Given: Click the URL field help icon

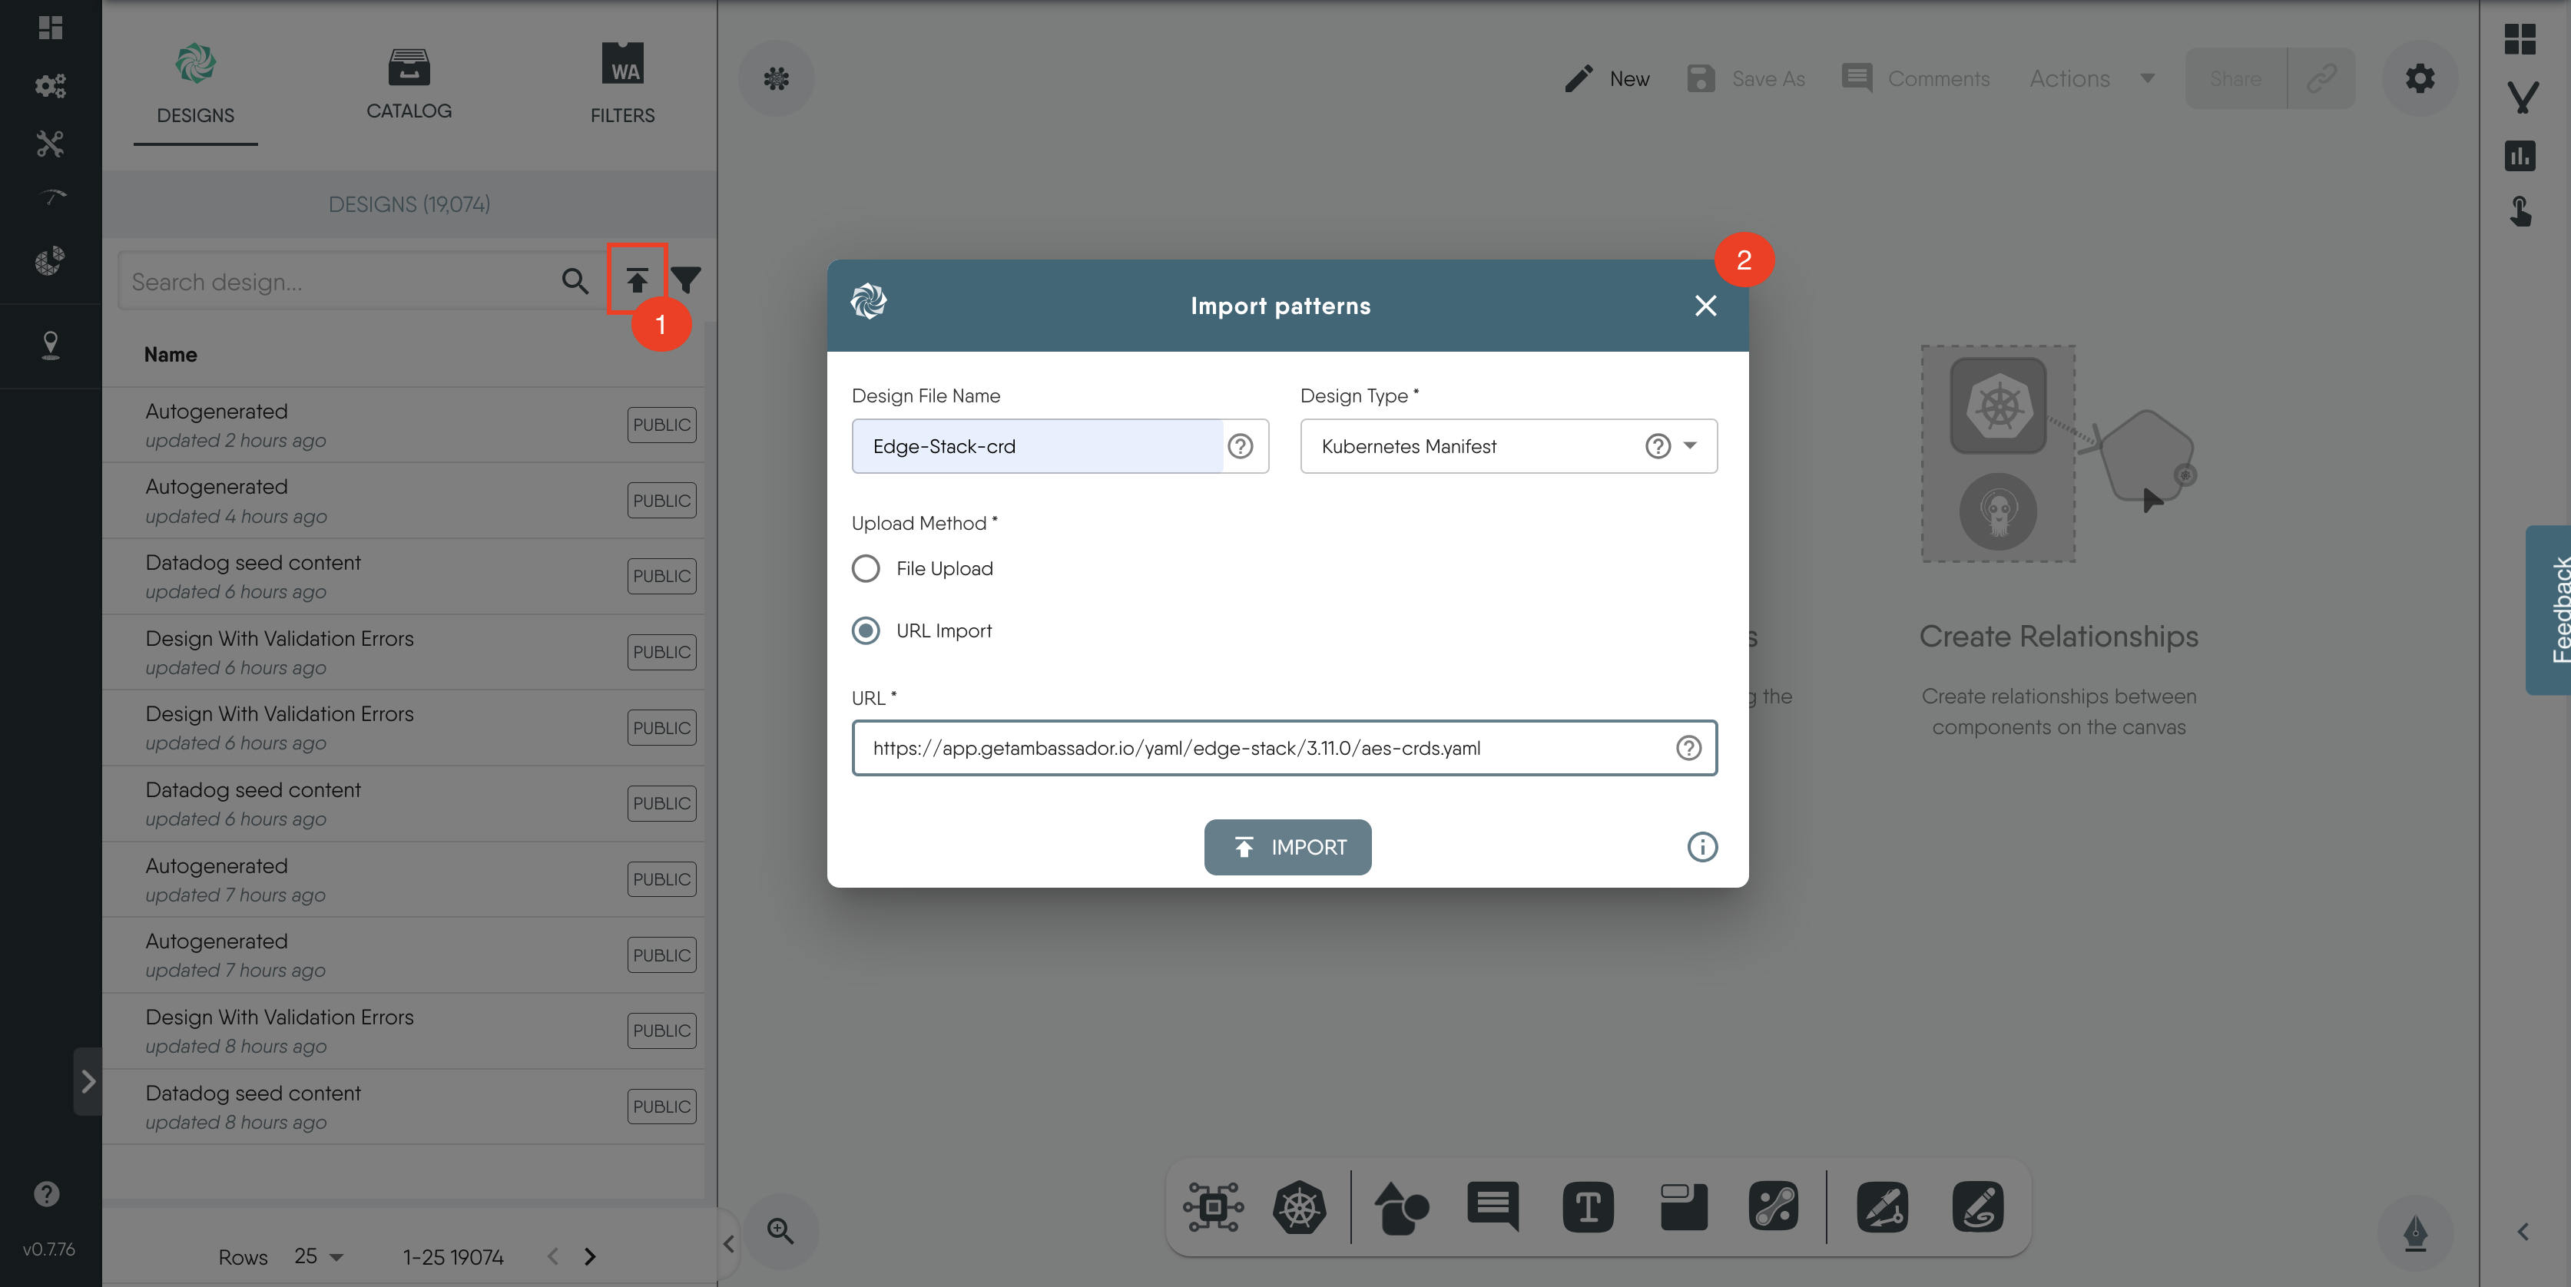Looking at the screenshot, I should (1688, 748).
